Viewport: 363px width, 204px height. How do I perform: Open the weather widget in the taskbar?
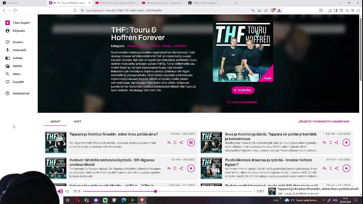(301, 200)
